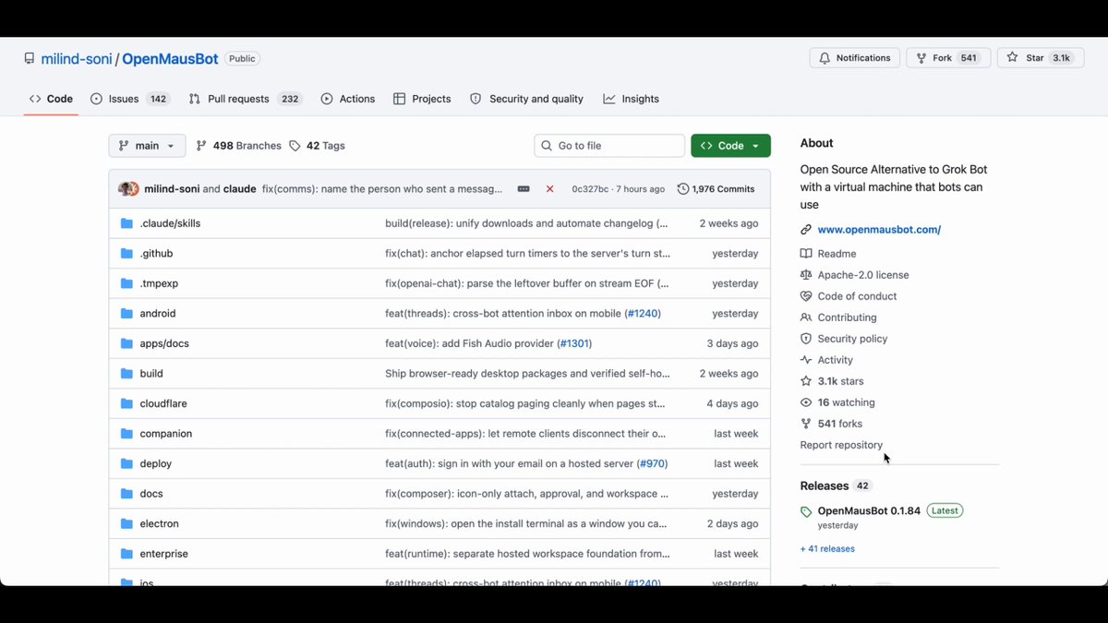1108x623 pixels.
Task: Open the .claude/skills folder icon
Action: click(126, 223)
